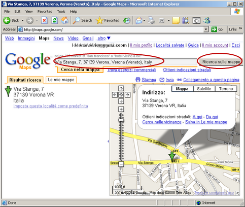Click Ricerca sulle mappe button
The height and width of the screenshot is (207, 245).
coord(221,62)
